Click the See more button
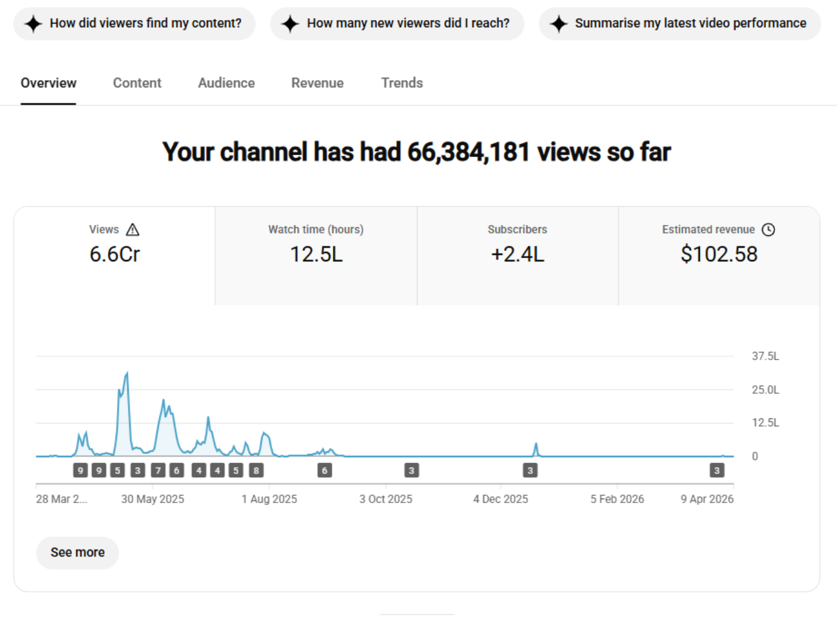Viewport: 837px width, 624px height. click(78, 553)
